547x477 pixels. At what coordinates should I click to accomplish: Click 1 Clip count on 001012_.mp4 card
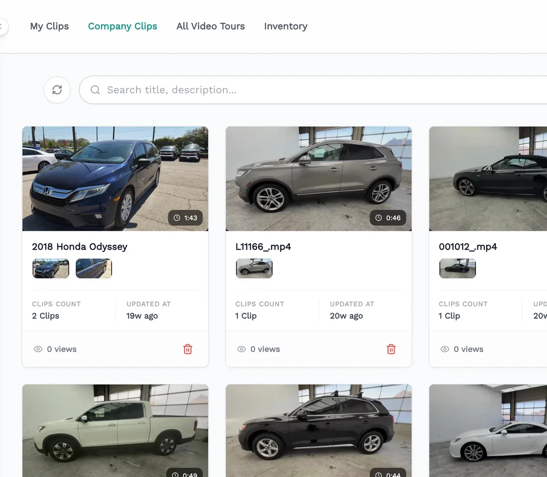tap(449, 316)
